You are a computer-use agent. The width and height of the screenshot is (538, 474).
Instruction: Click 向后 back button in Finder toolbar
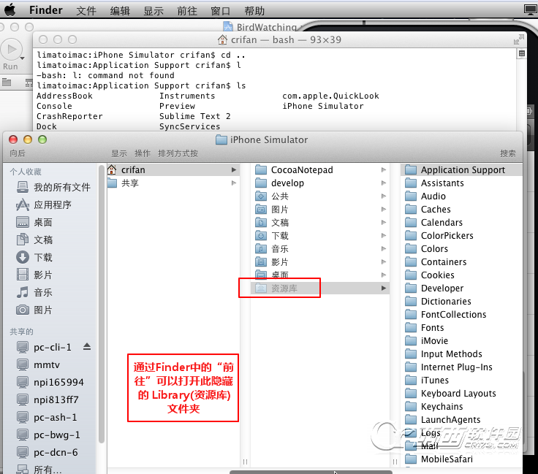click(18, 153)
